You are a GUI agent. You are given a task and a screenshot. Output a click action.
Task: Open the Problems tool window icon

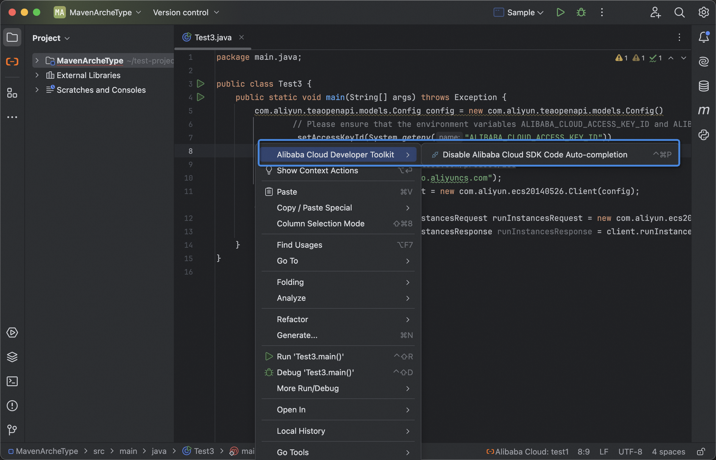point(12,406)
